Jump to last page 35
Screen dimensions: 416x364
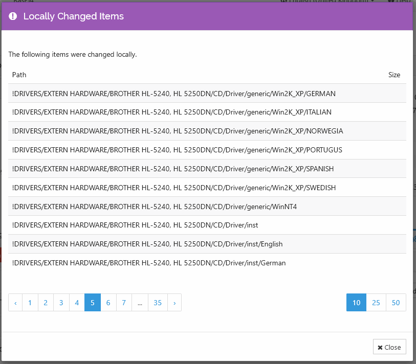158,303
